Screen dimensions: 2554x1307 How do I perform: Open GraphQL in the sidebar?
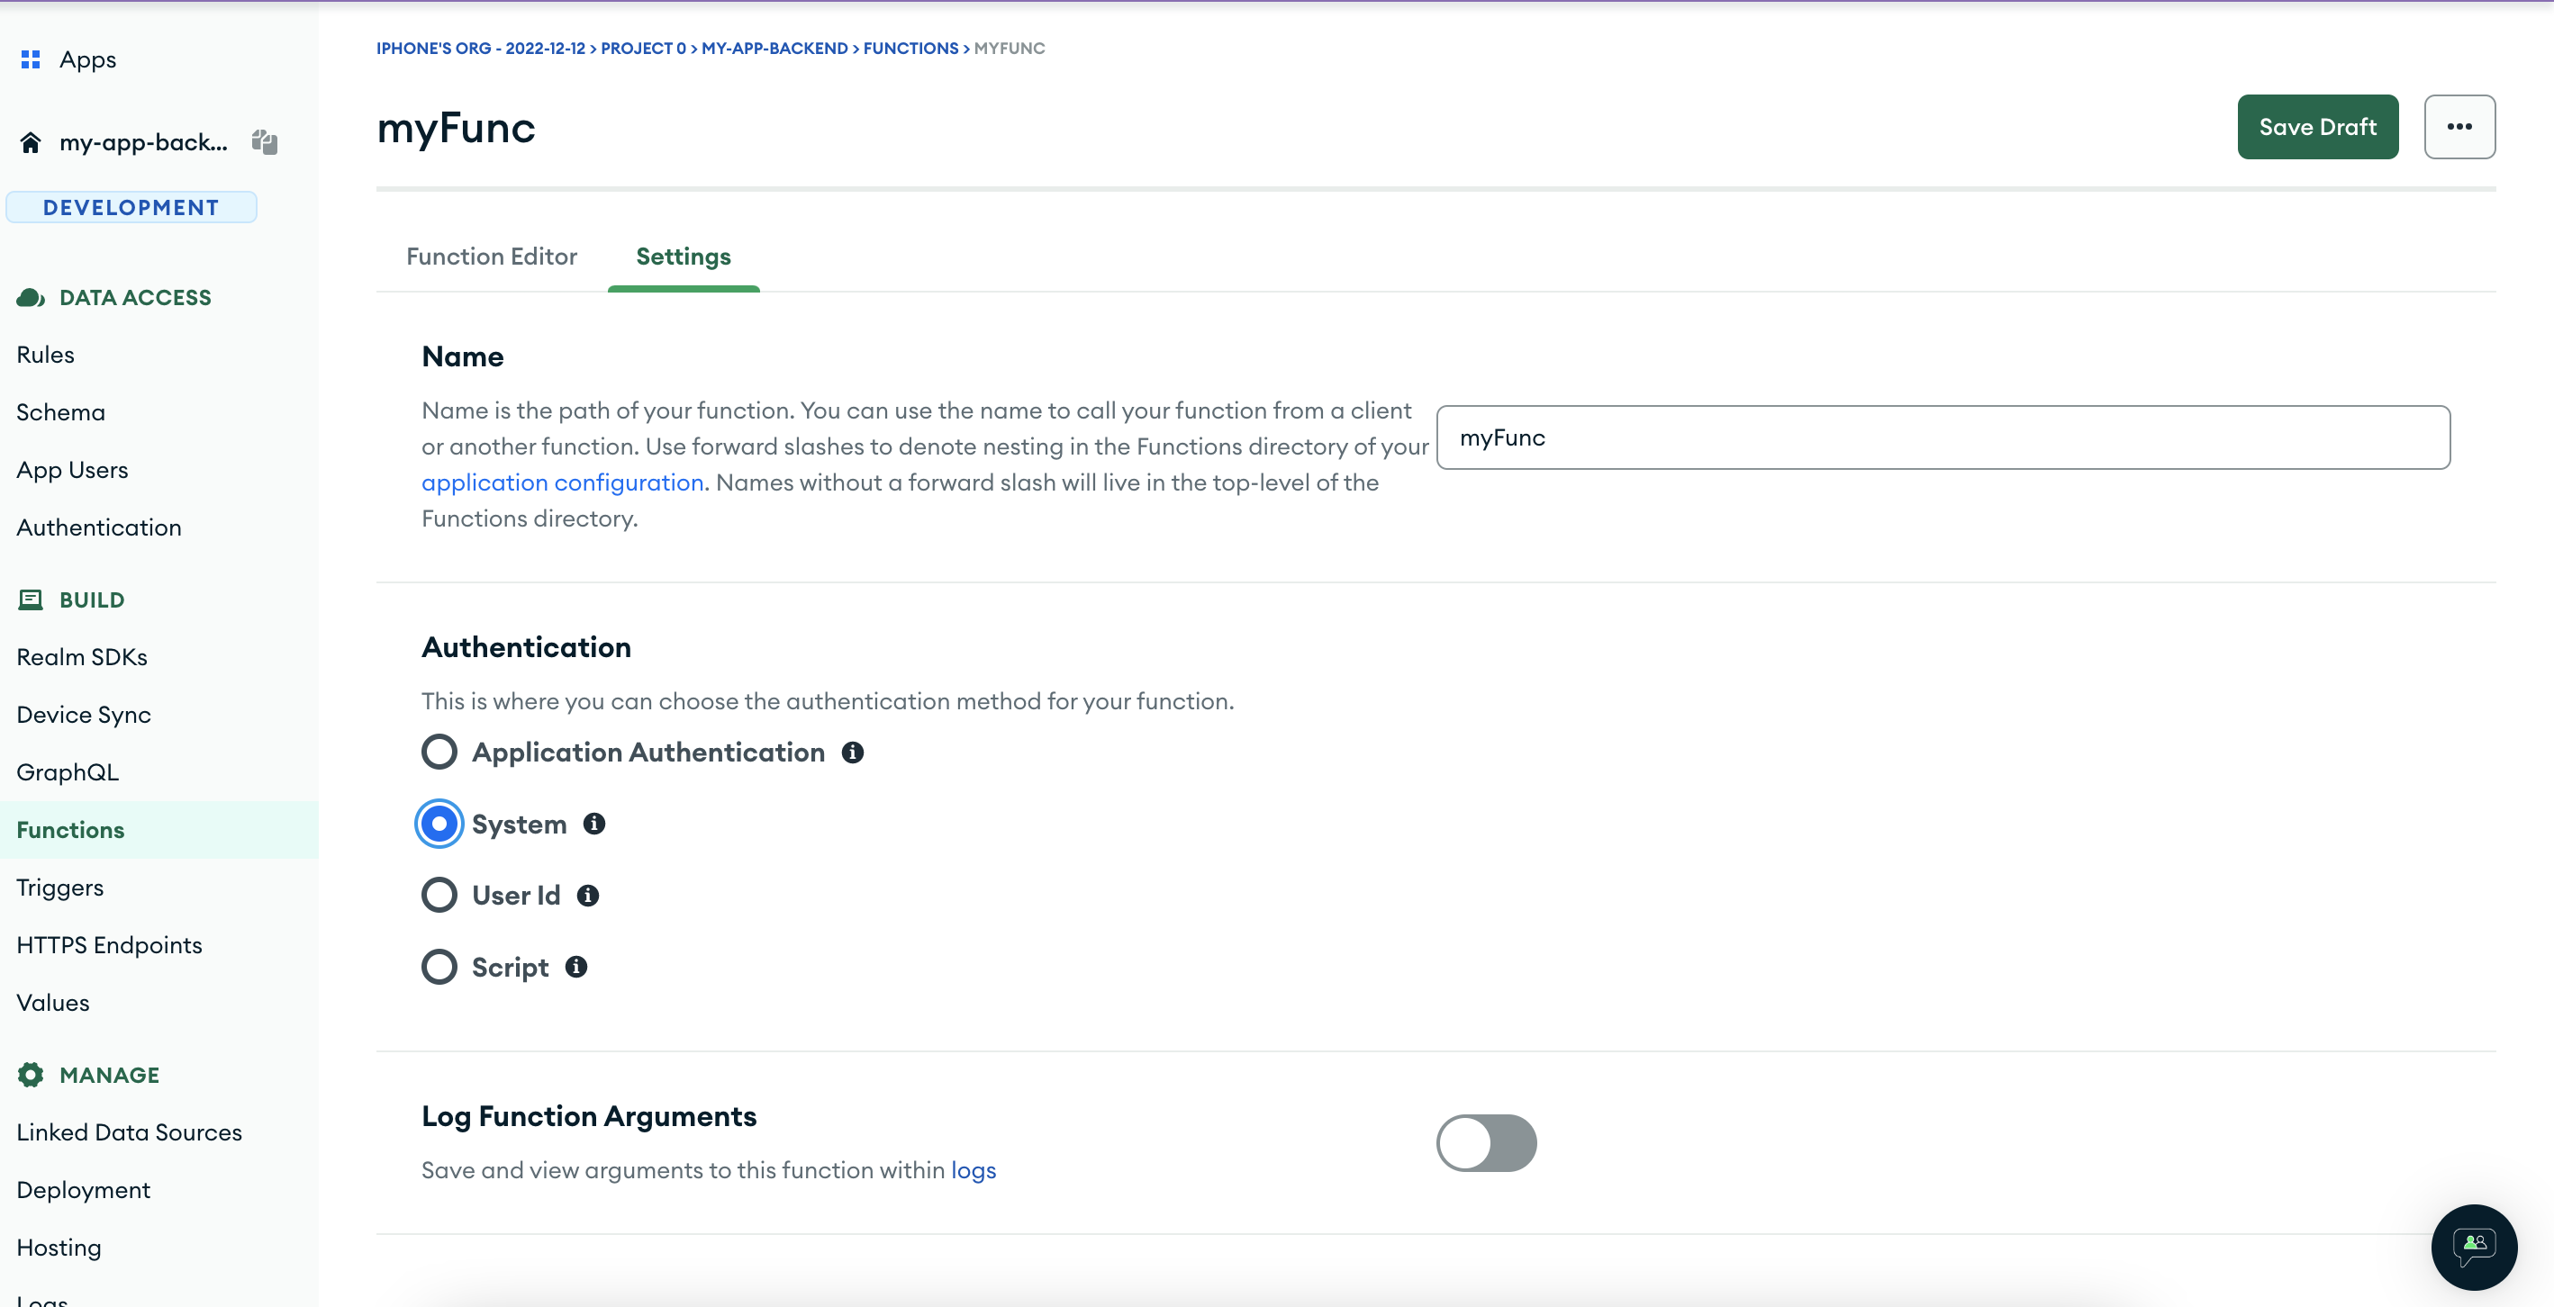click(x=68, y=772)
